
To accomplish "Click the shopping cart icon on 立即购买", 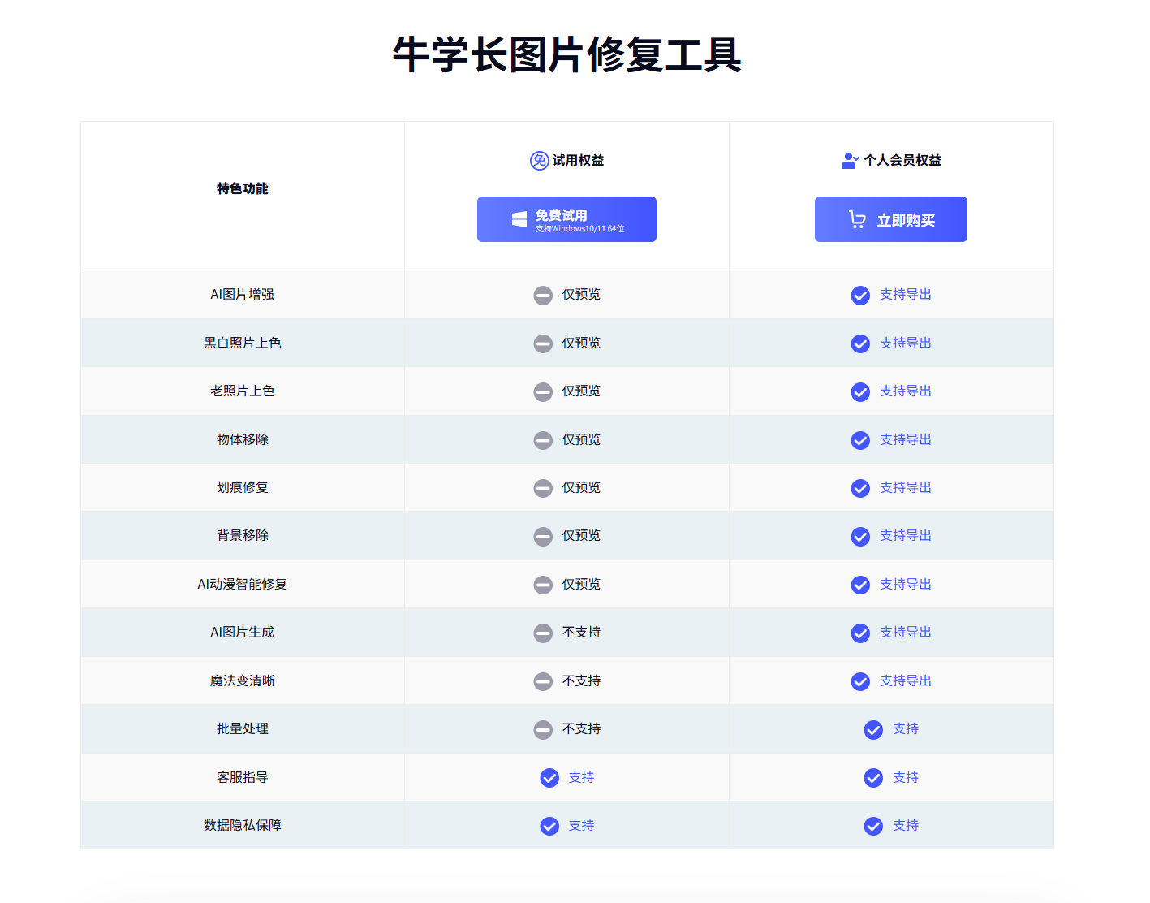I will click(857, 219).
